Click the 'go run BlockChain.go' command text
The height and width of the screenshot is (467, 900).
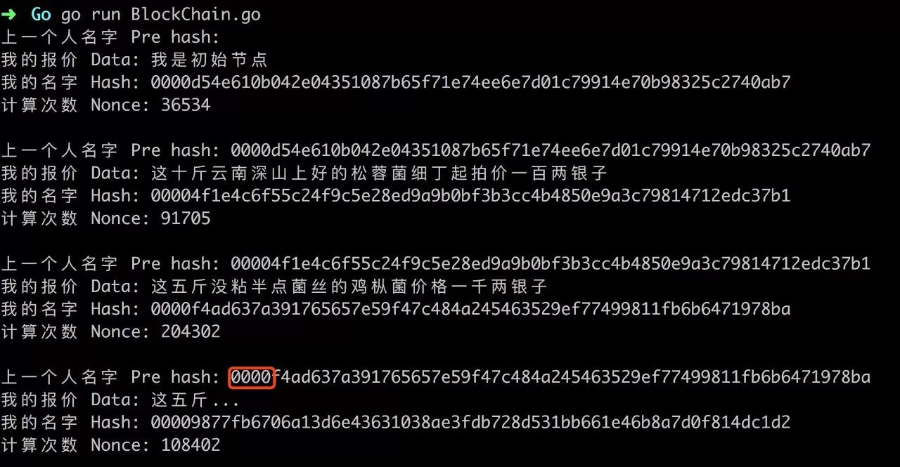(161, 15)
